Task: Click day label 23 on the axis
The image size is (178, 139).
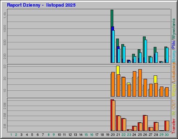Action: [129, 135]
